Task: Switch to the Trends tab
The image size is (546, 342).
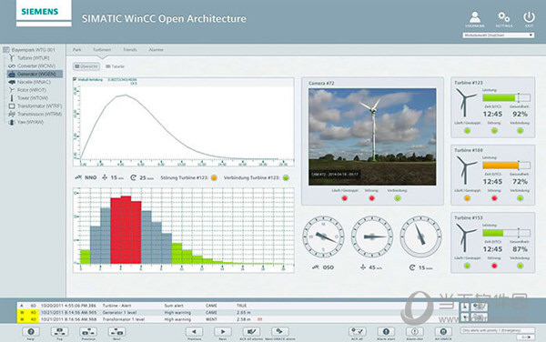Action: 130,50
